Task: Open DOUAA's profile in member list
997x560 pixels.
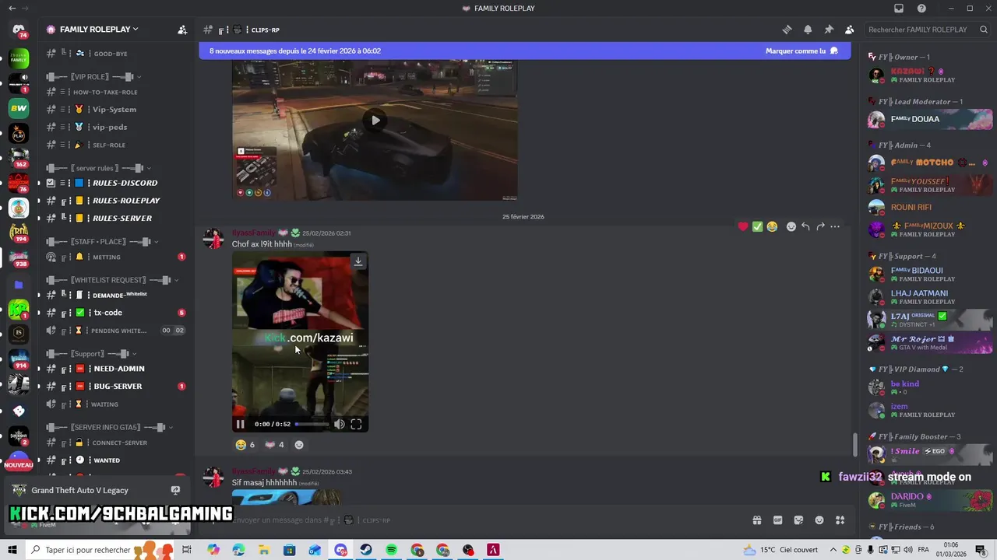Action: [x=929, y=119]
